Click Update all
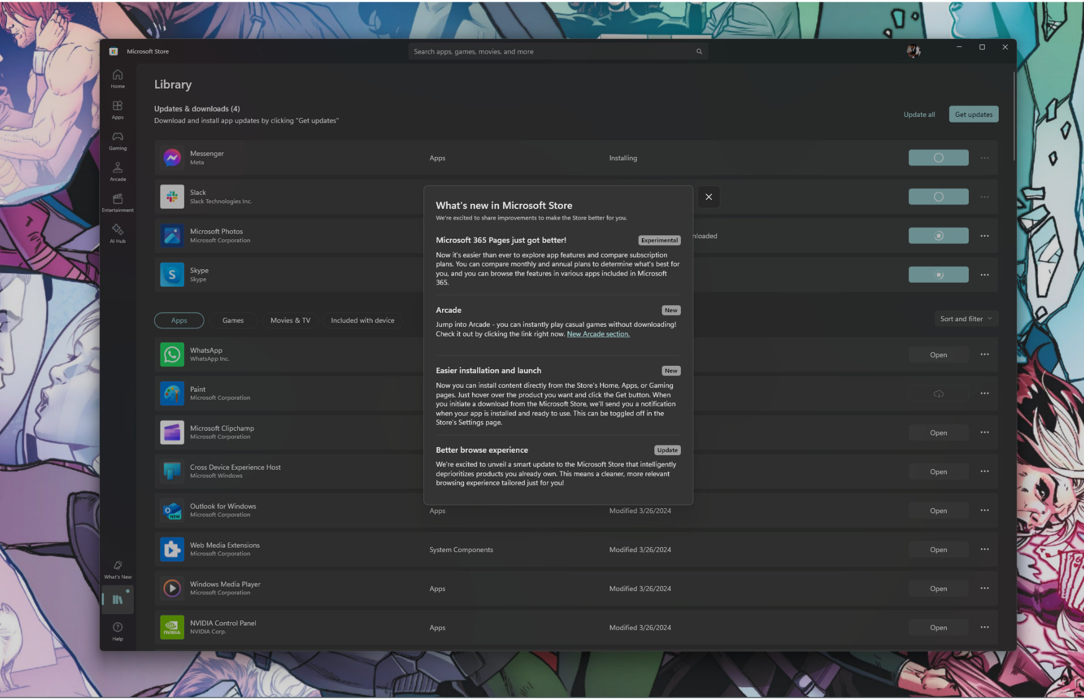 tap(919, 115)
